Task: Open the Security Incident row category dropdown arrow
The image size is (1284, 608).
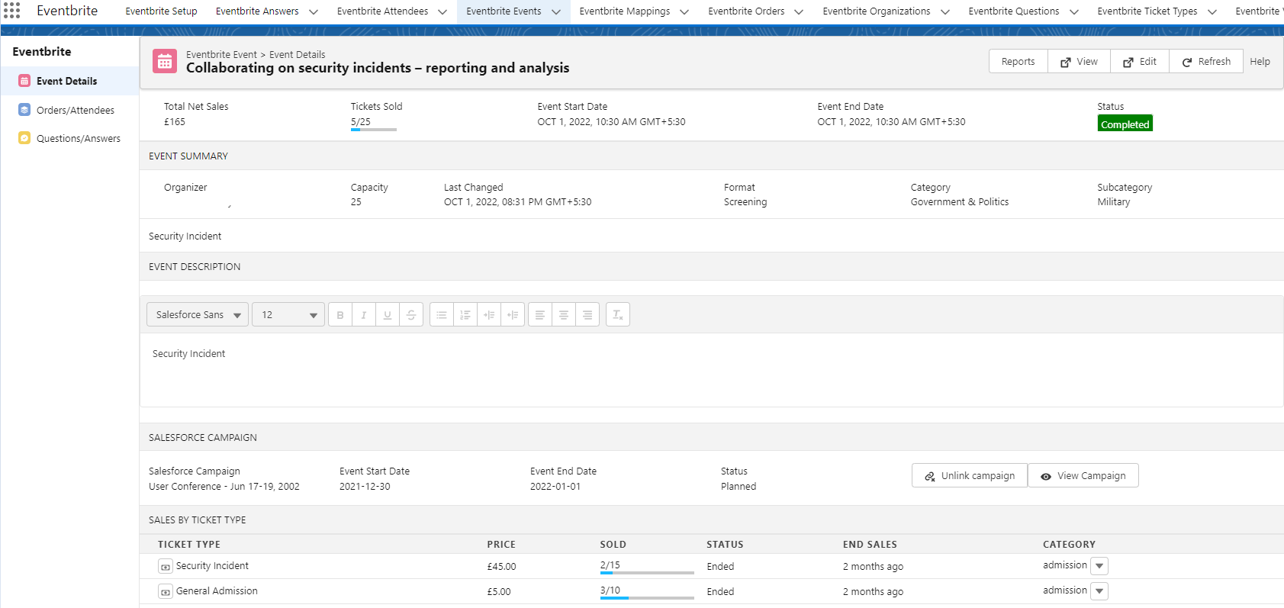Action: 1099,566
